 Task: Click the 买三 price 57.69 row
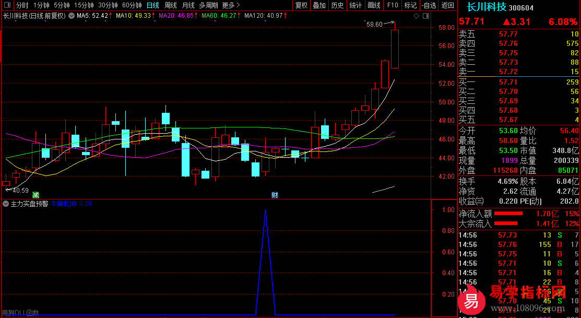coord(519,101)
